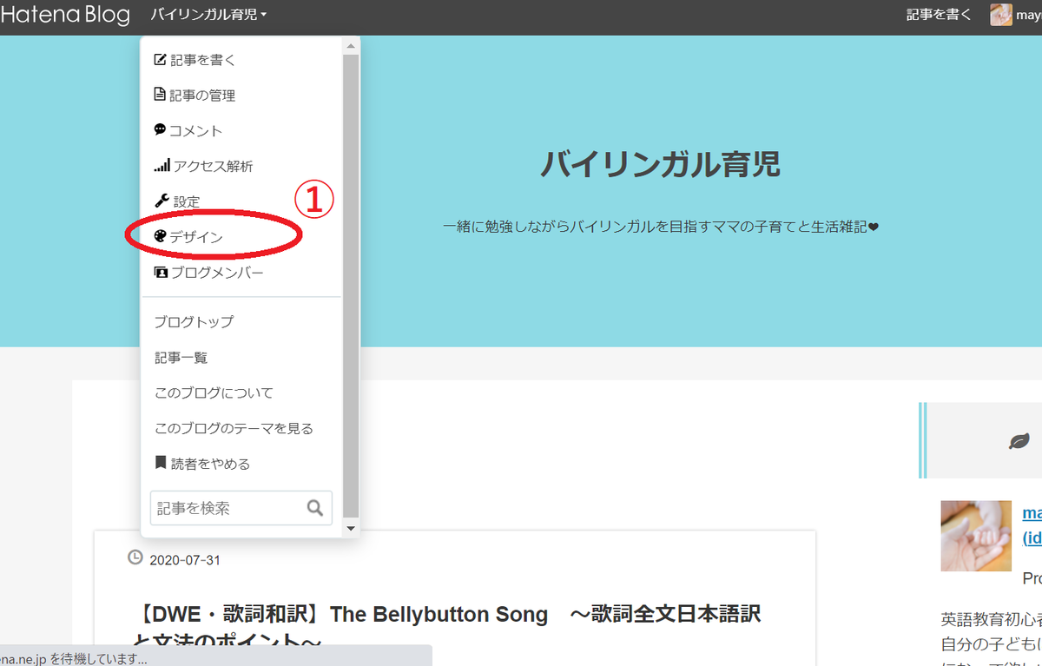The width and height of the screenshot is (1042, 666).
Task: Click the menu scrollbar up arrow
Action: 351,46
